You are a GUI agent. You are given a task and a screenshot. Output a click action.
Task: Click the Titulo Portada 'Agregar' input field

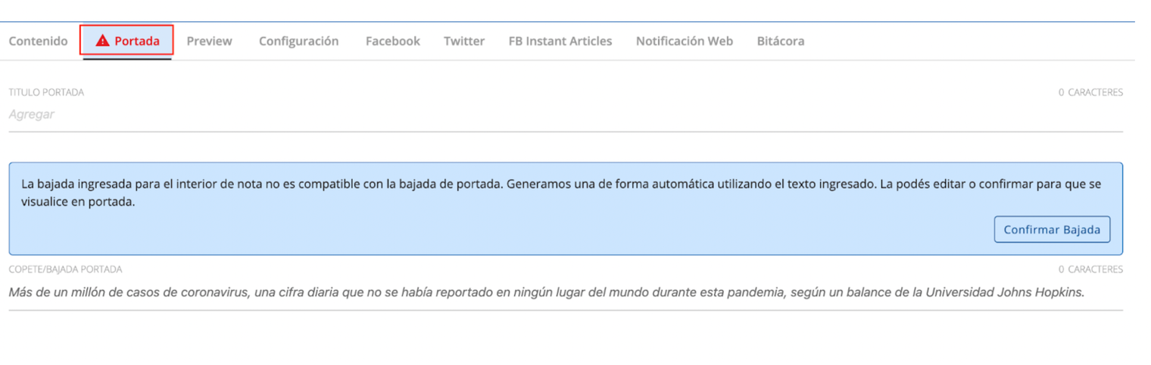click(303, 115)
